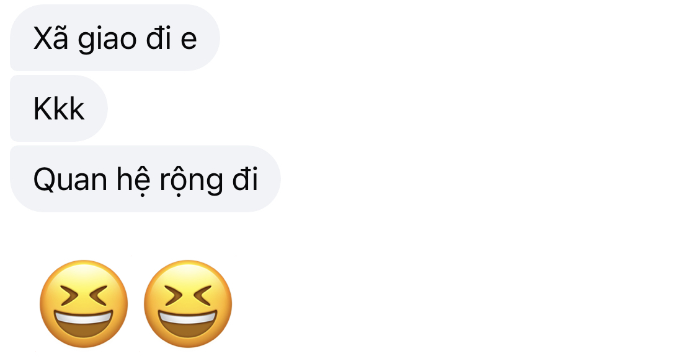This screenshot has height=359, width=676.
Task: Click the "Xã giao đi e" message bubble
Action: tap(115, 38)
